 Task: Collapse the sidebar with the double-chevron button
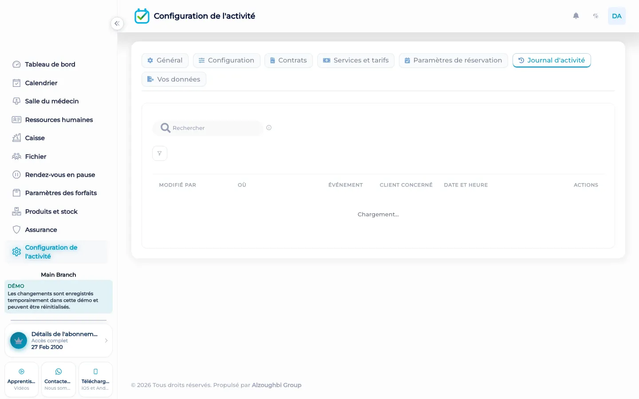pos(117,23)
